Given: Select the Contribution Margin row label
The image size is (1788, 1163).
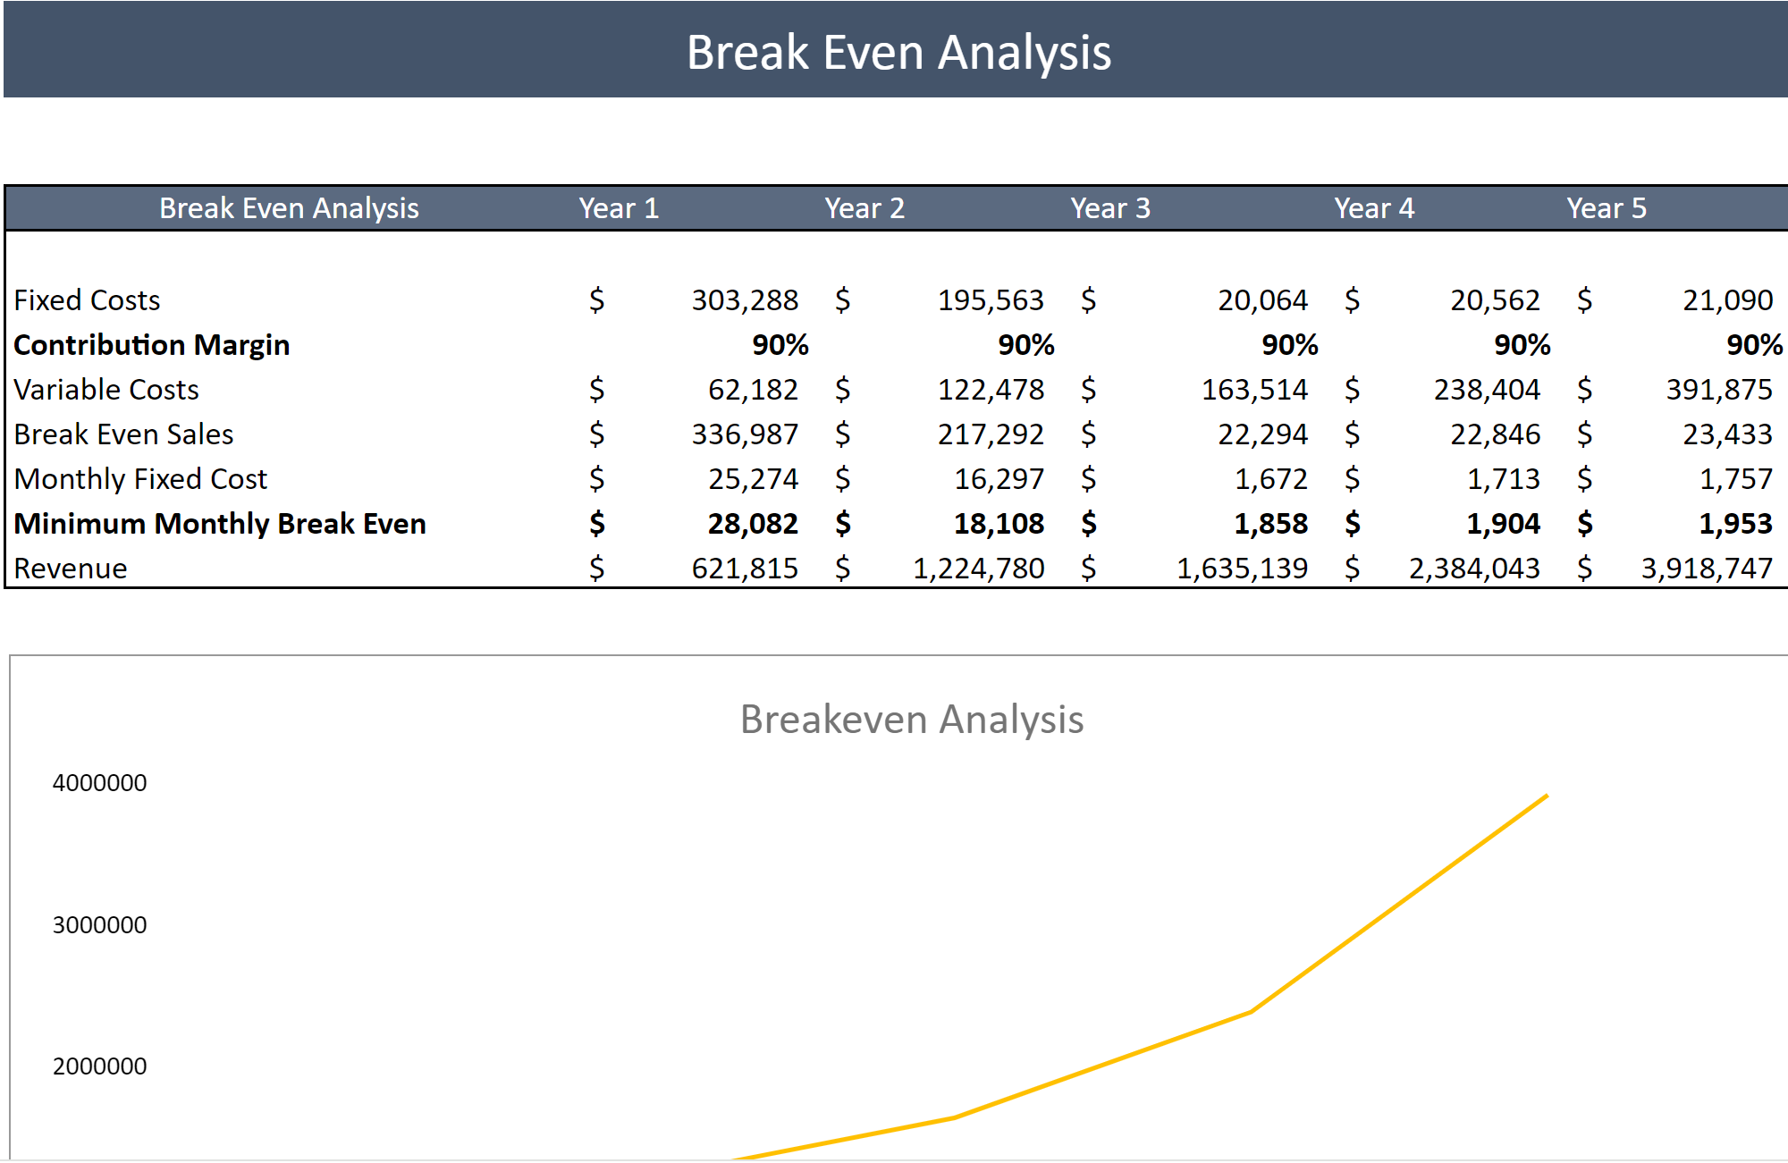Looking at the screenshot, I should [152, 344].
